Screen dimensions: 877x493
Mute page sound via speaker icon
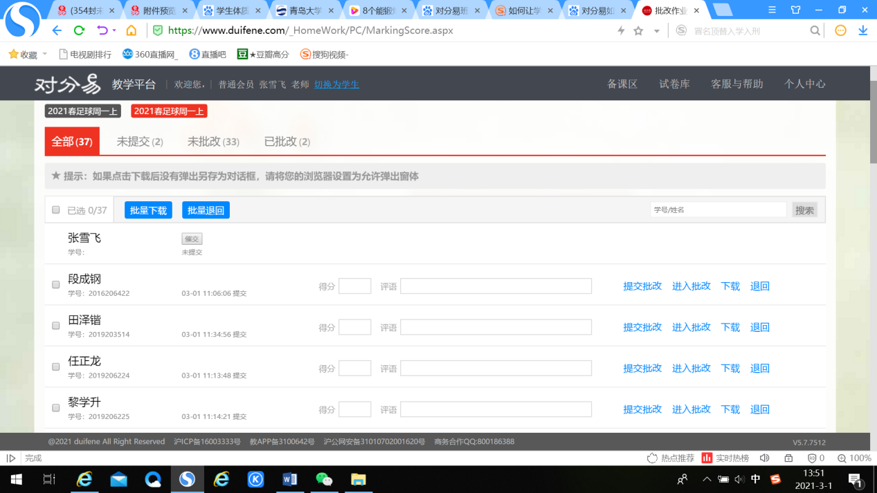(x=764, y=458)
